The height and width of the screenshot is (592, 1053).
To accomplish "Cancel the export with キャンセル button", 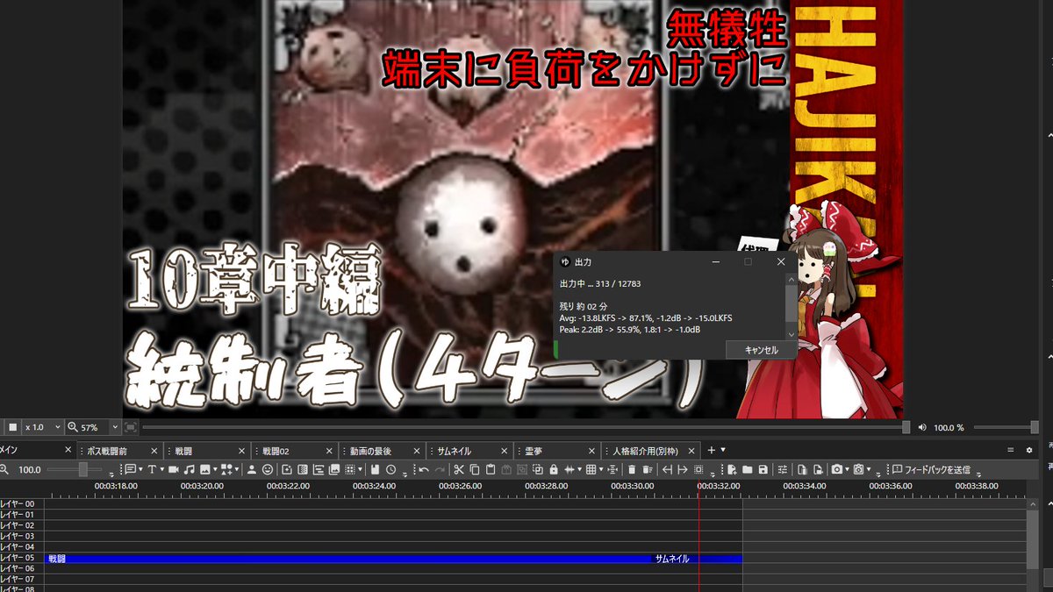I will [761, 349].
